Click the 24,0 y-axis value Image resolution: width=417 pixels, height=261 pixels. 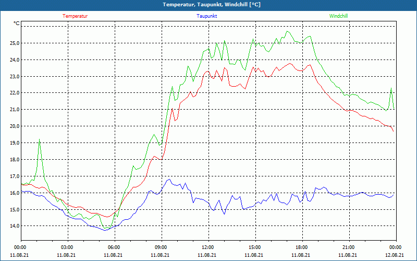(15, 60)
